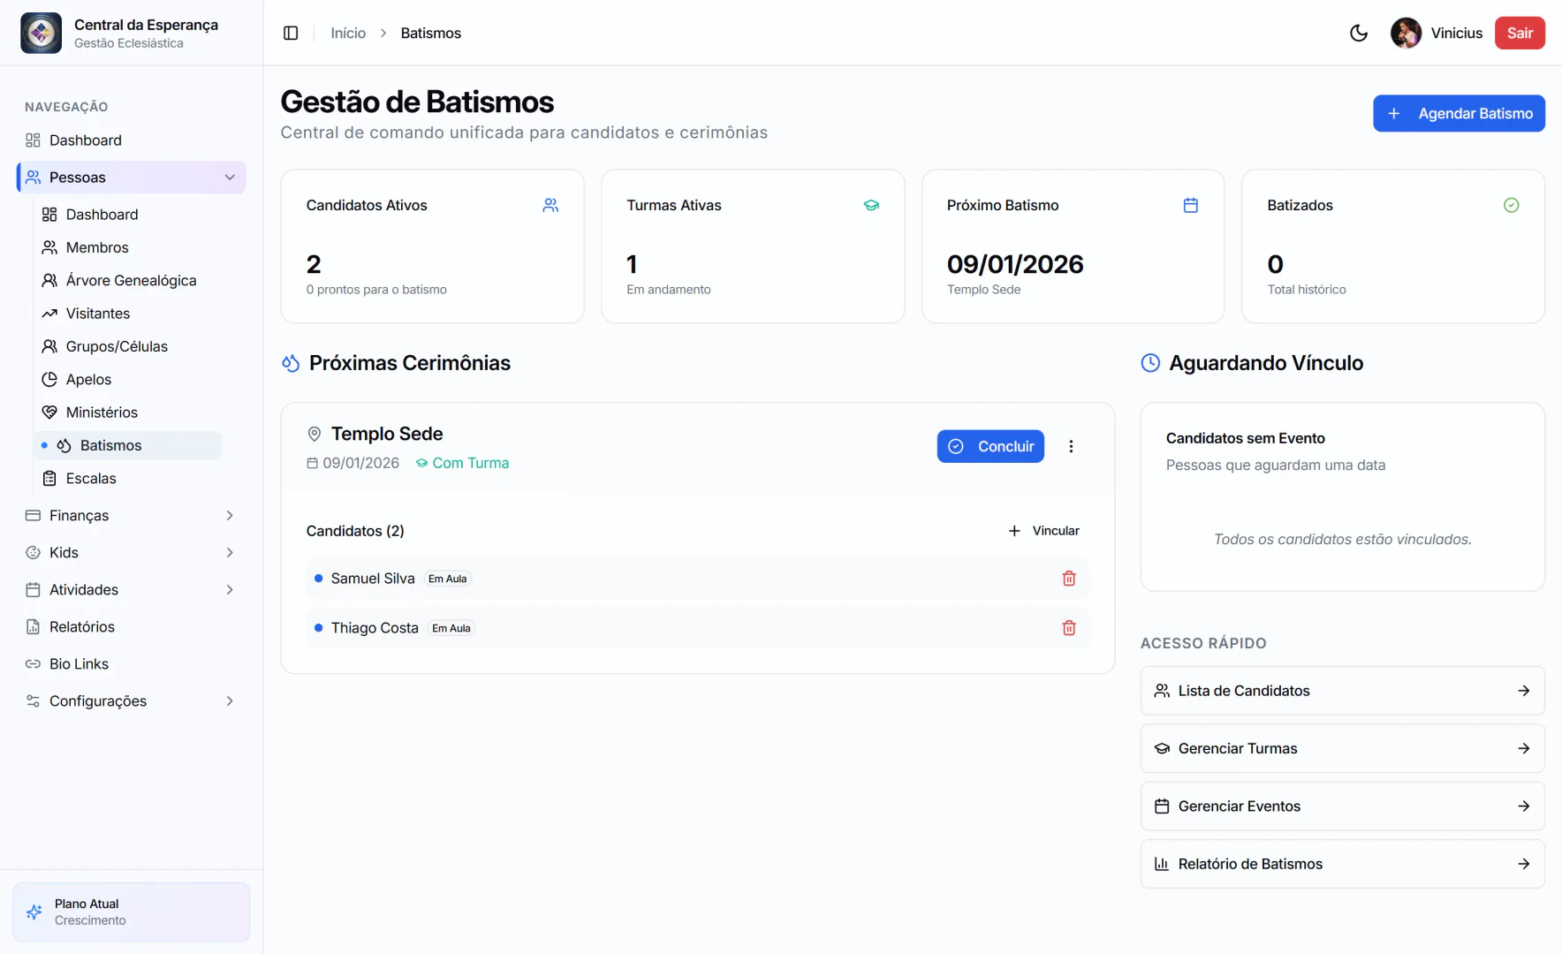The image size is (1562, 954).
Task: Select the Batismos water drop icon
Action: click(64, 445)
